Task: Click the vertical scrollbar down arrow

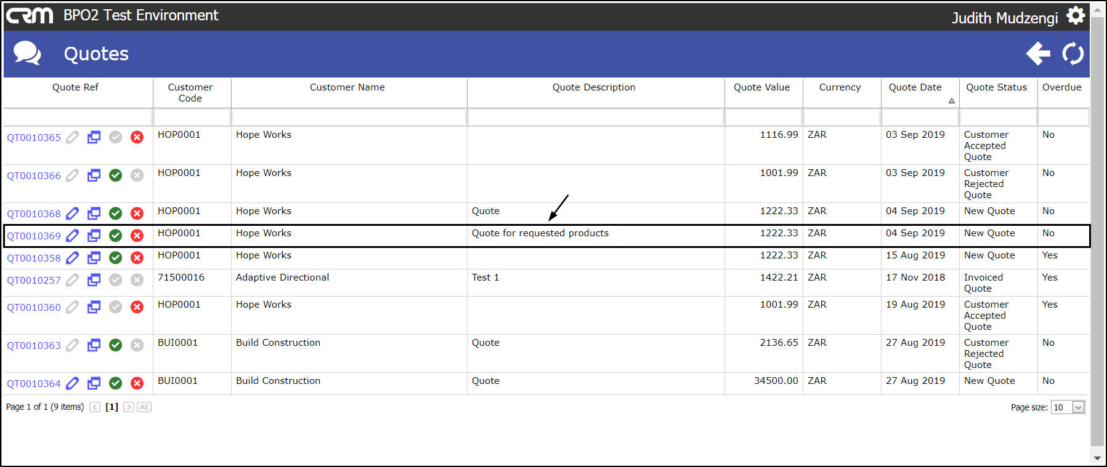Action: tap(1097, 458)
